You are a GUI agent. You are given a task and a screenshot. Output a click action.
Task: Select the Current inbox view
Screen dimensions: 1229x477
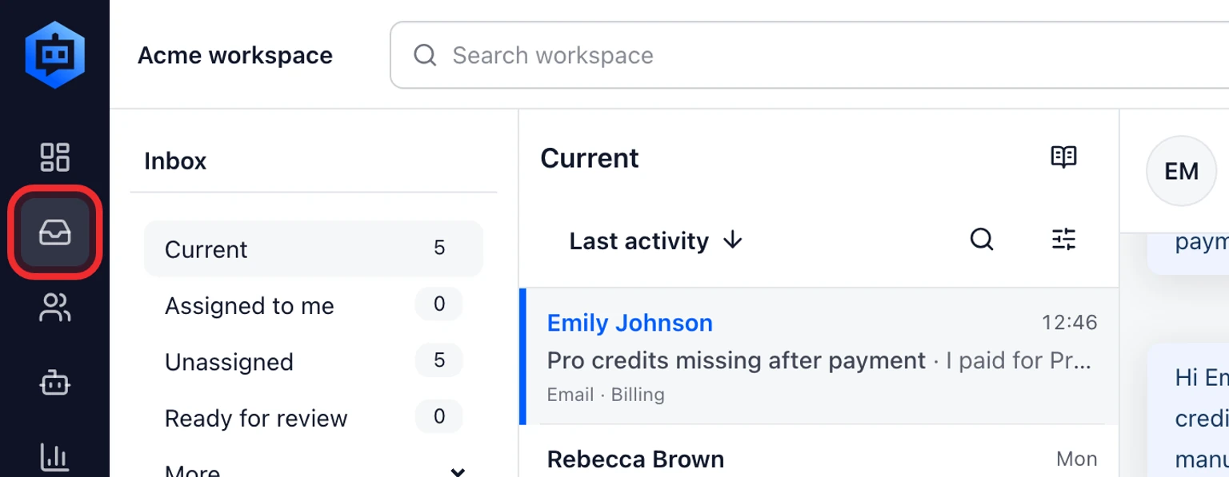(x=314, y=248)
